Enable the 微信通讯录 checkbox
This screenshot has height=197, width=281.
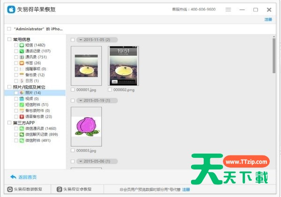[x=16, y=128]
